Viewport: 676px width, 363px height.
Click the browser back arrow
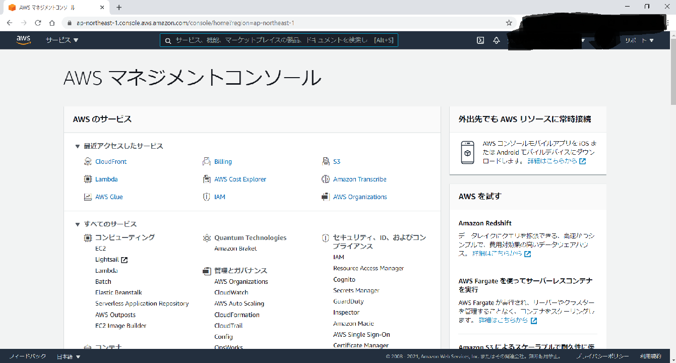(x=10, y=23)
